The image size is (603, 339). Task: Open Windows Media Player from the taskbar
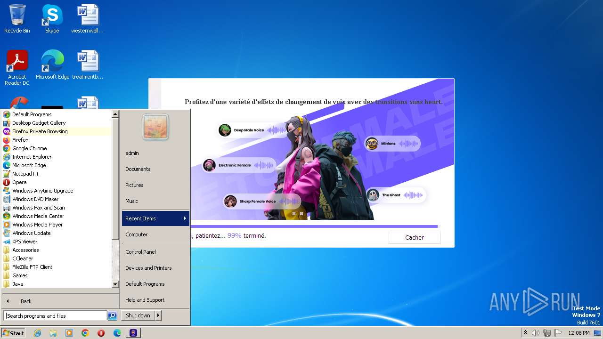(69, 333)
